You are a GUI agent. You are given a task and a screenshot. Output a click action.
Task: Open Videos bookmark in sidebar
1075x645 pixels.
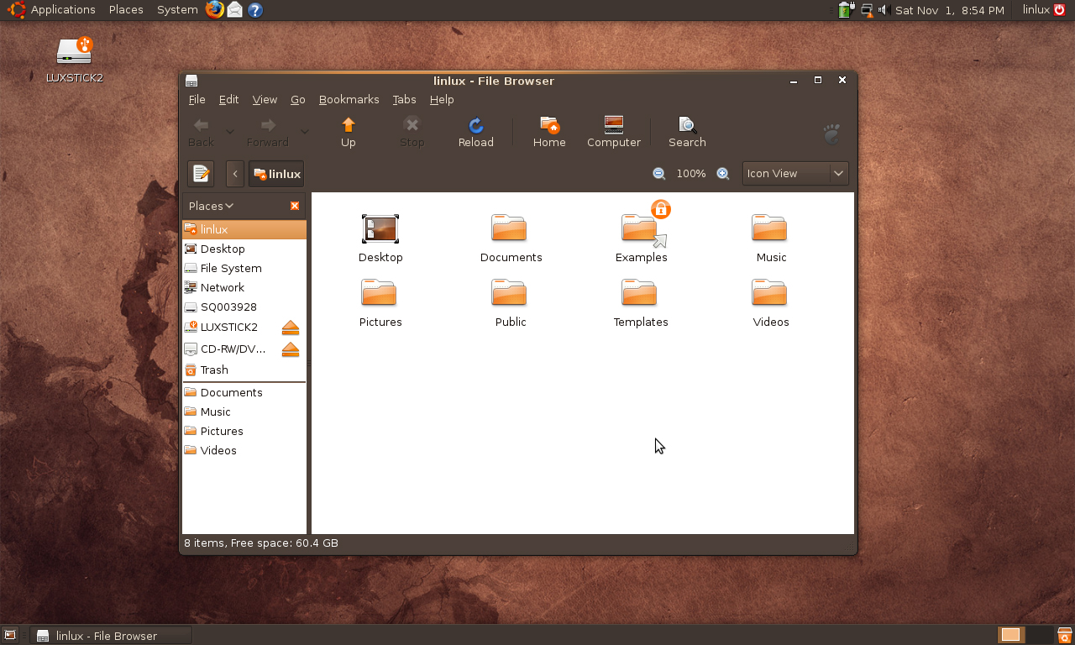click(244, 450)
